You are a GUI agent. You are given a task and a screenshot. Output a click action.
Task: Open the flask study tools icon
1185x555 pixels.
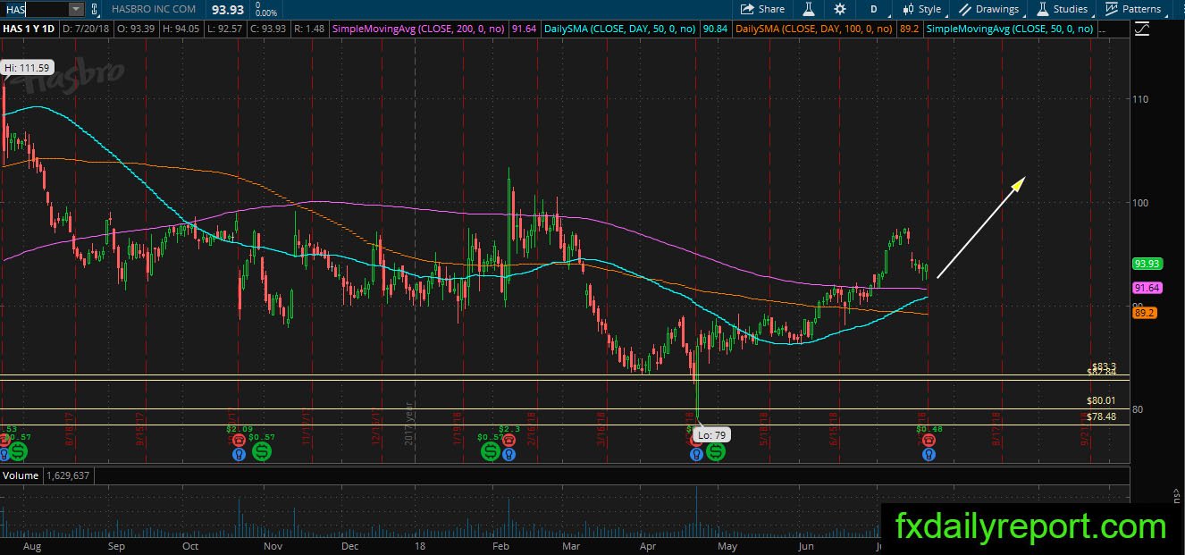[x=808, y=9]
